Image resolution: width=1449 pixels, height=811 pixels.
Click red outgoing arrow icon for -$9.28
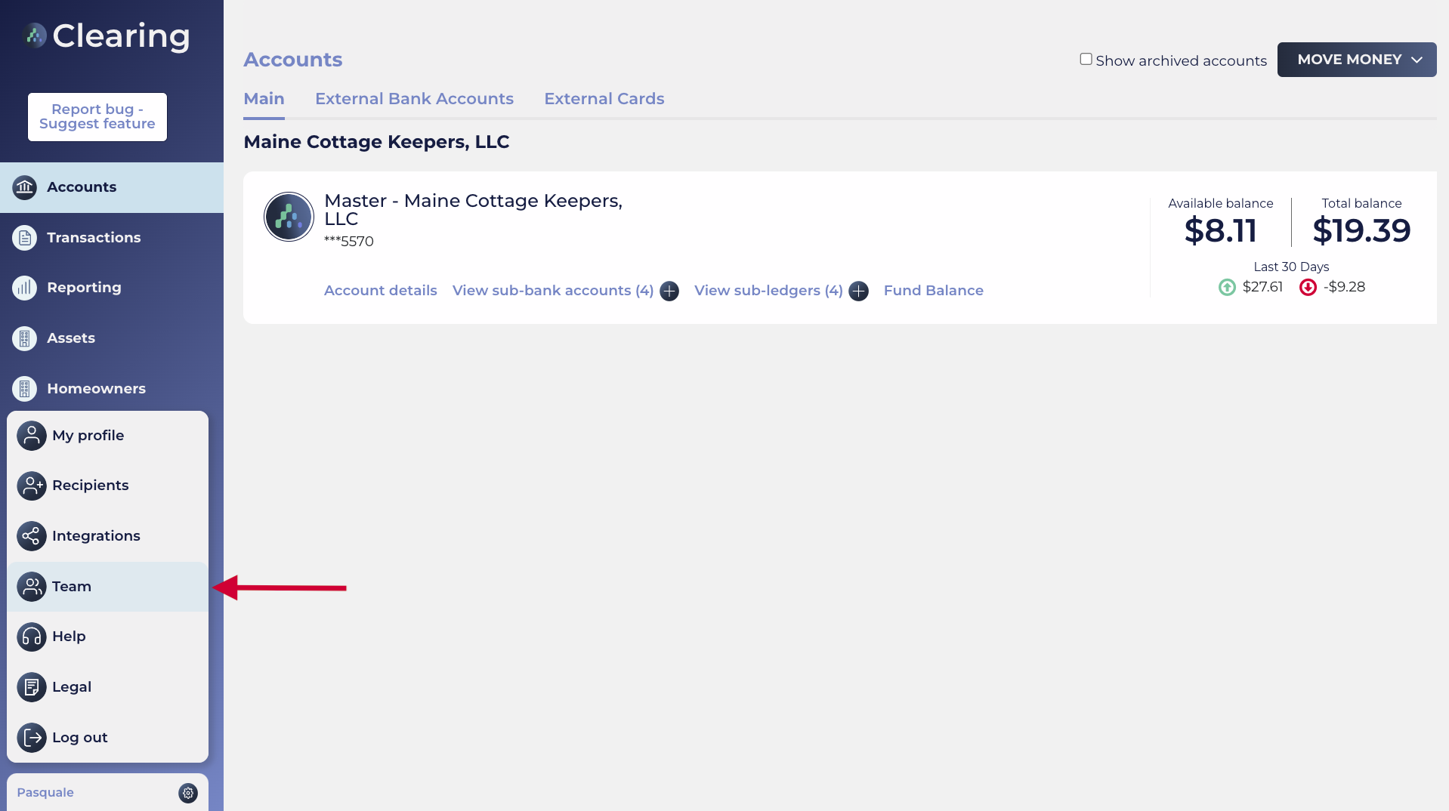click(x=1308, y=287)
